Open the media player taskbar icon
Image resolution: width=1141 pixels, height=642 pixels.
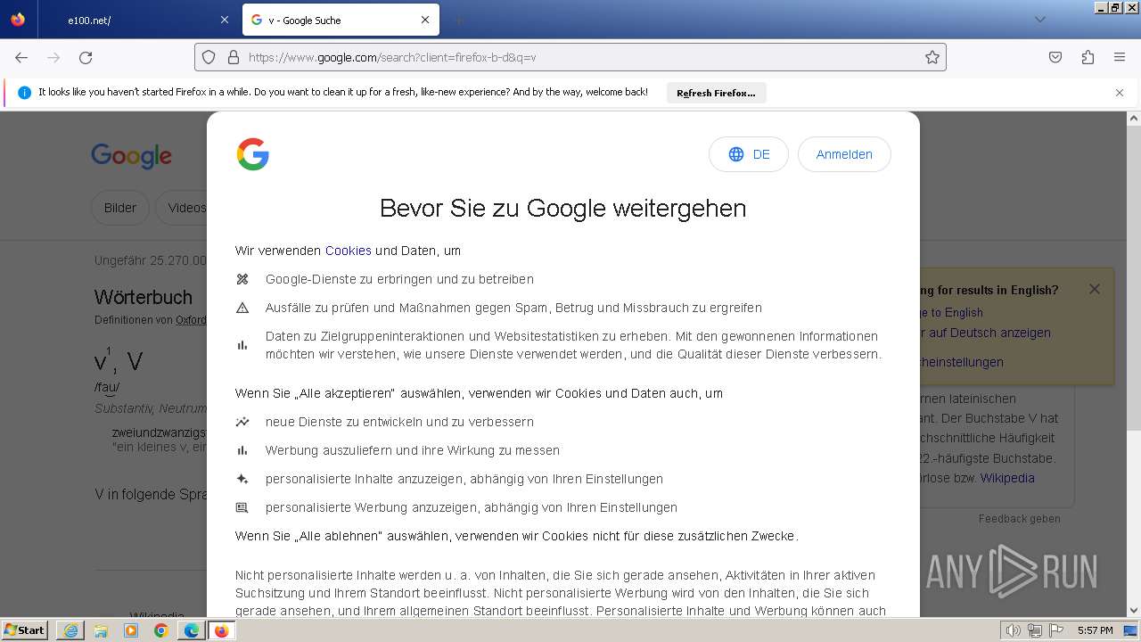pos(131,630)
